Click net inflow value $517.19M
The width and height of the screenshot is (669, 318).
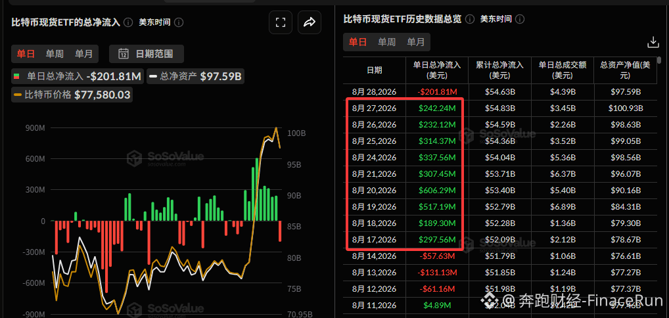tap(437, 207)
